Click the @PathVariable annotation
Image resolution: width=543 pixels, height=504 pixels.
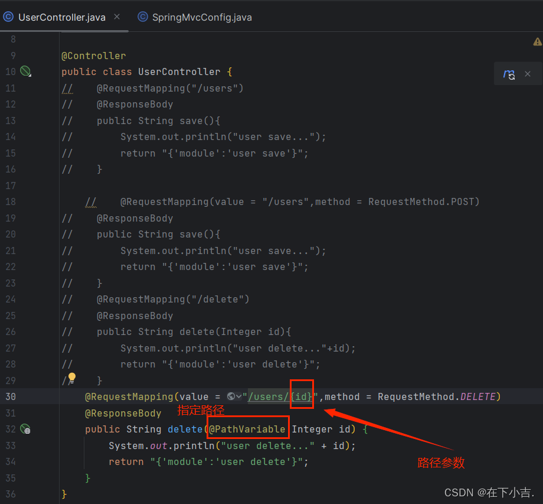[247, 429]
